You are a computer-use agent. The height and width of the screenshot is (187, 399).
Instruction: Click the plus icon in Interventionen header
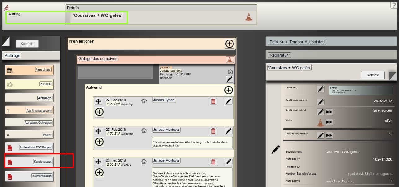(229, 44)
